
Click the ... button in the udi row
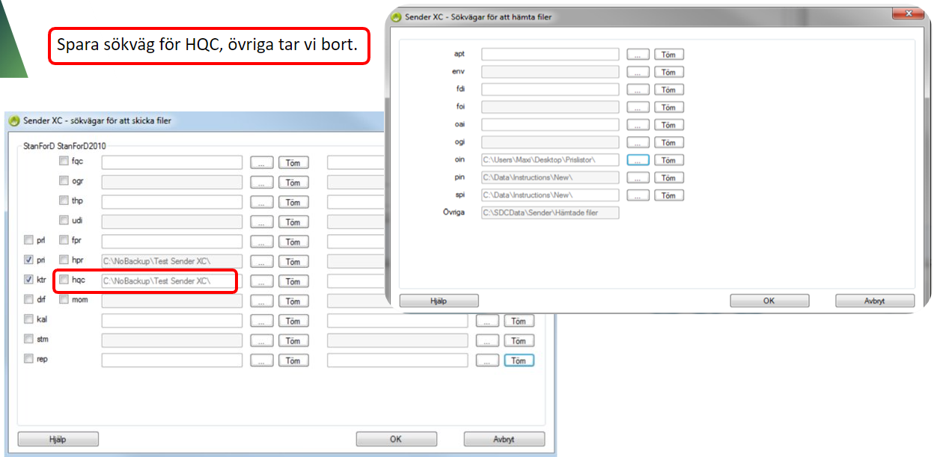click(262, 222)
